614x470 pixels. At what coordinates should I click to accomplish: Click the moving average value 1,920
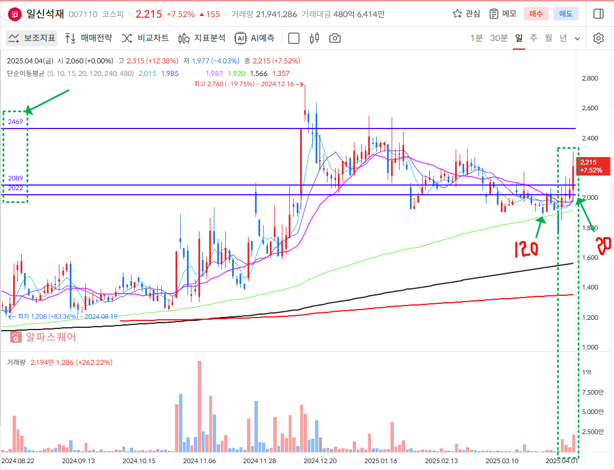[237, 74]
